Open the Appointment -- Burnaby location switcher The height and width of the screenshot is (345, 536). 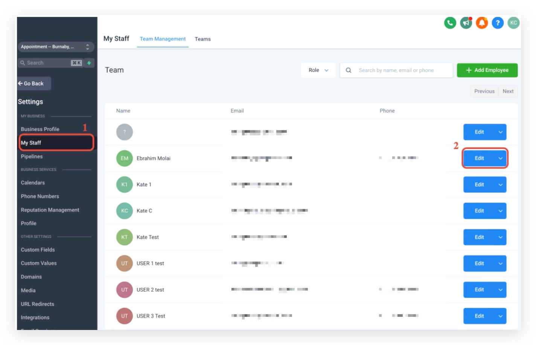click(56, 47)
